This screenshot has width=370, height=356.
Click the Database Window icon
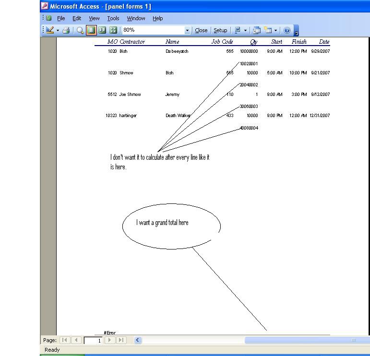click(257, 30)
